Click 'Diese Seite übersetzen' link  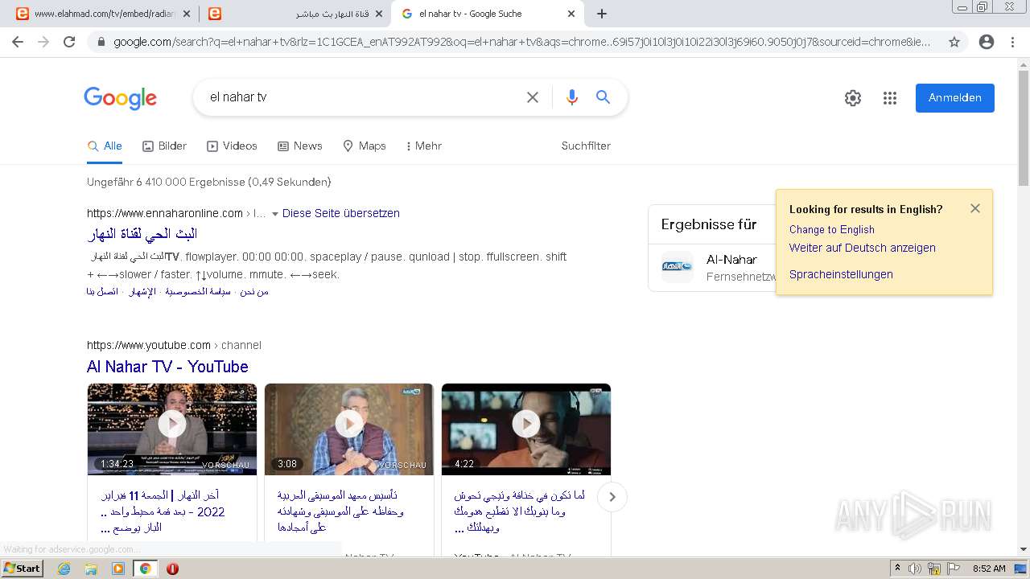(x=341, y=213)
